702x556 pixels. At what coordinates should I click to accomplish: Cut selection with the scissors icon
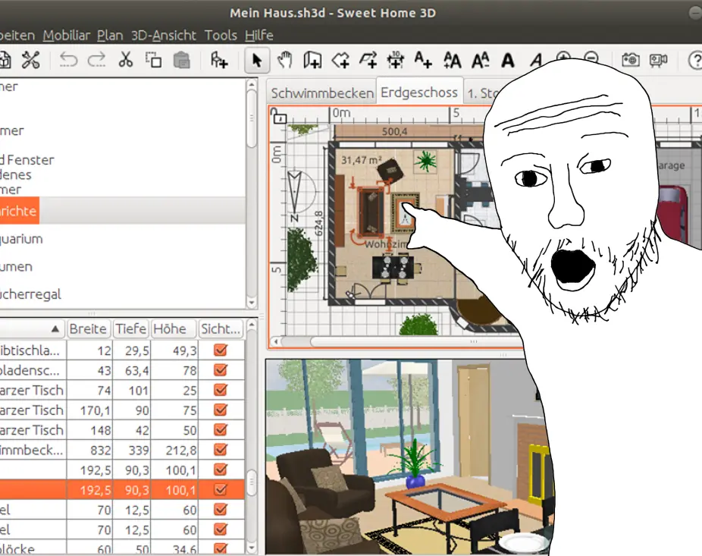click(x=125, y=60)
